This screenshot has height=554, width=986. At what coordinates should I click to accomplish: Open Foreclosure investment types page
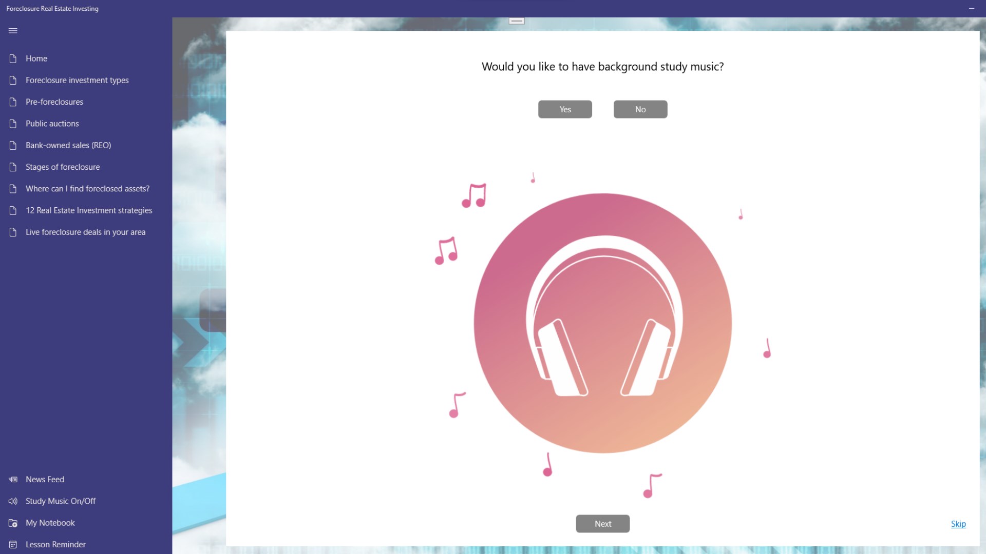coord(77,81)
